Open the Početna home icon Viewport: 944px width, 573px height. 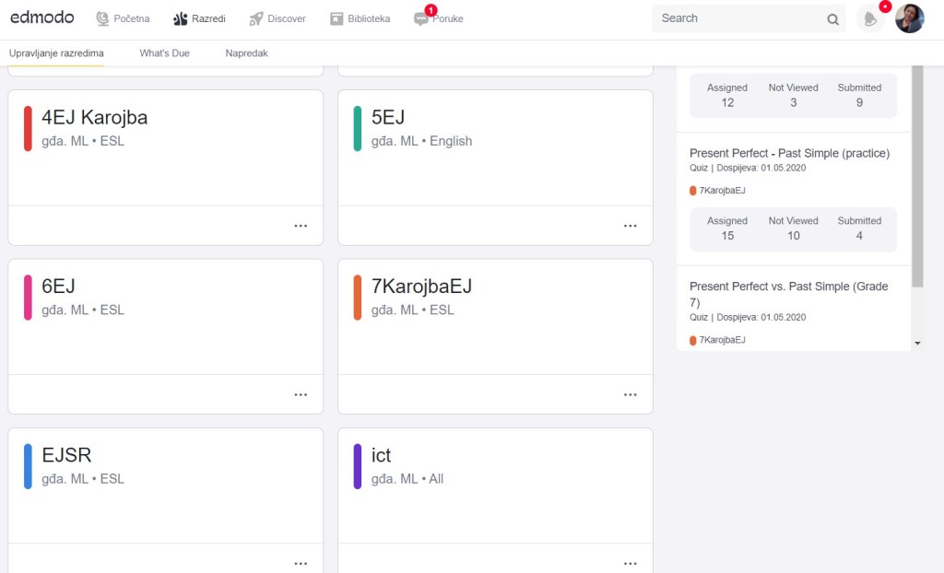click(103, 18)
